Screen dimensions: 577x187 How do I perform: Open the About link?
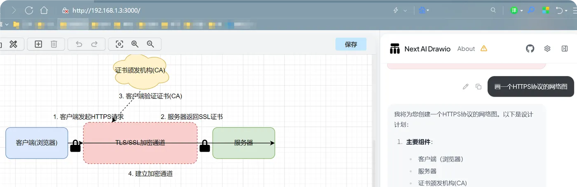[466, 49]
